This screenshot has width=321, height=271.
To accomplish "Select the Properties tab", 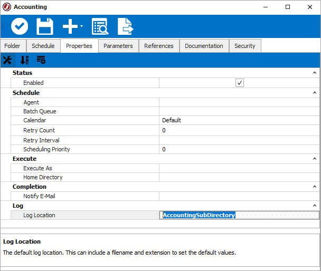I will coord(79,46).
